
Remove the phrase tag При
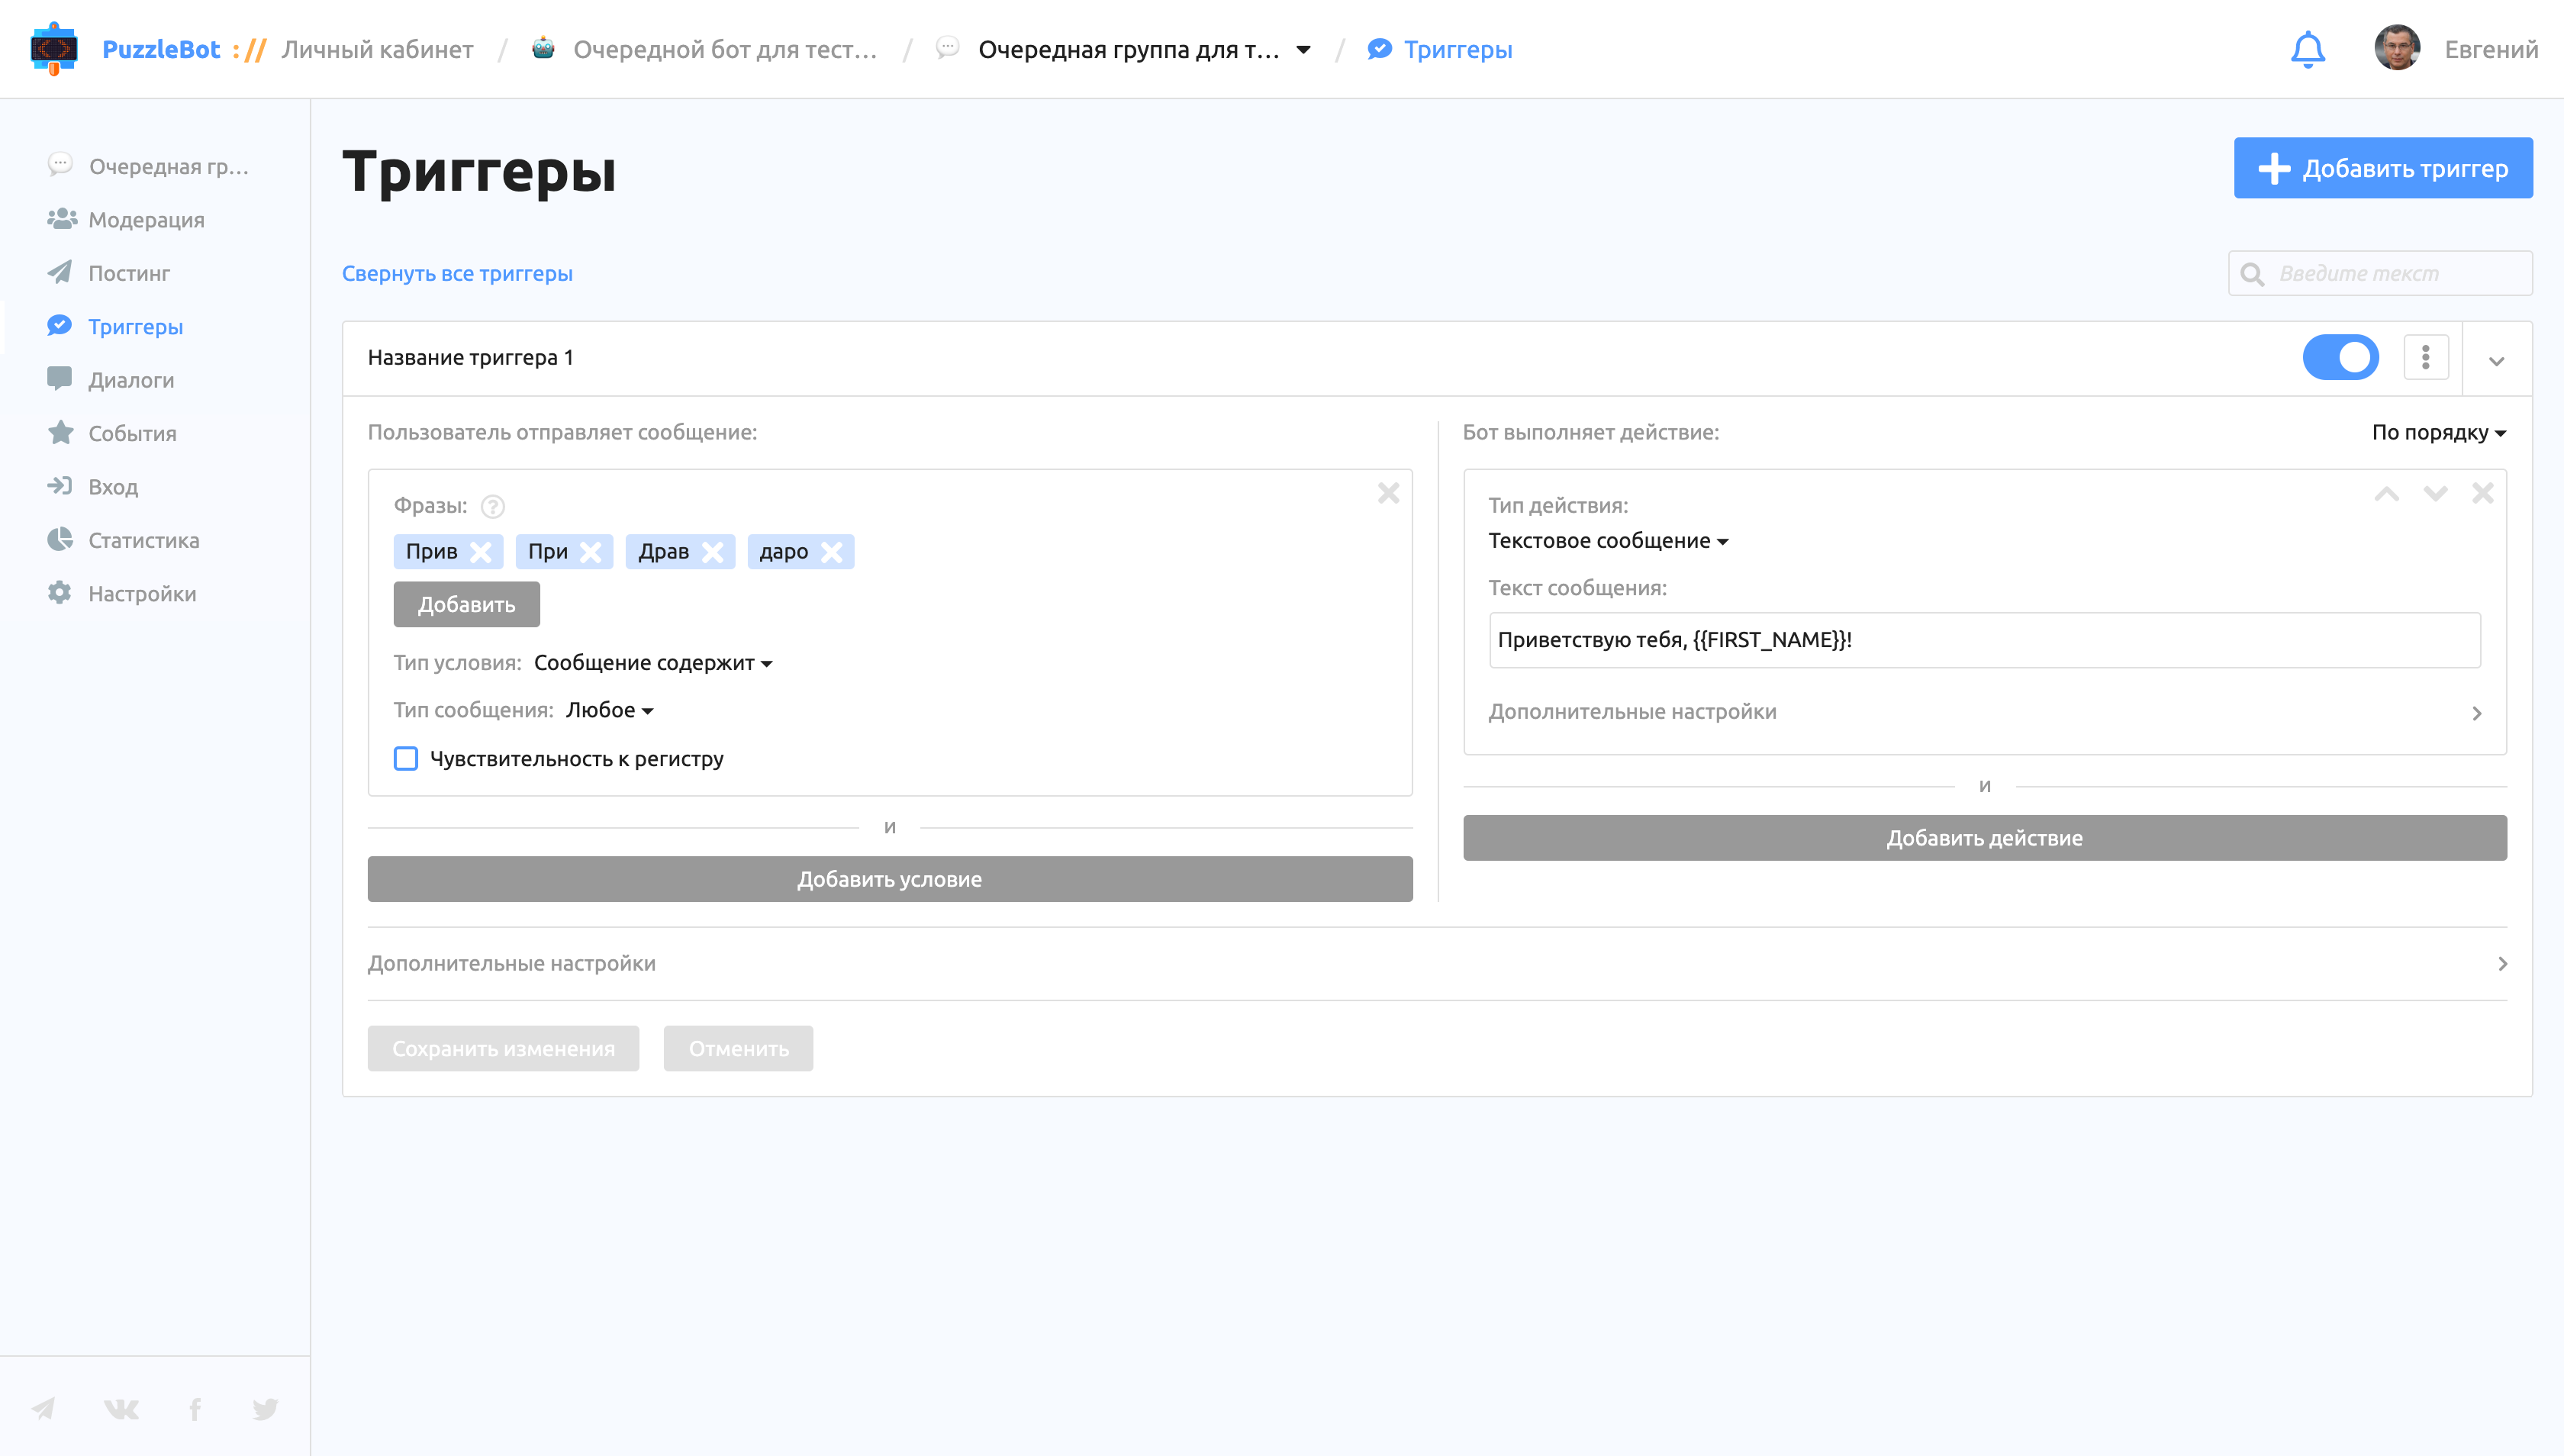pos(591,552)
